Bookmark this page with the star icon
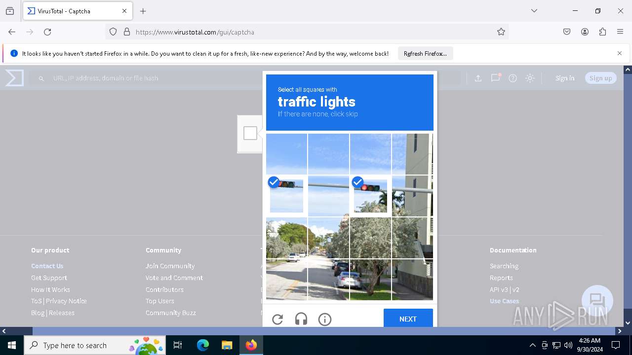632x355 pixels. pos(501,32)
